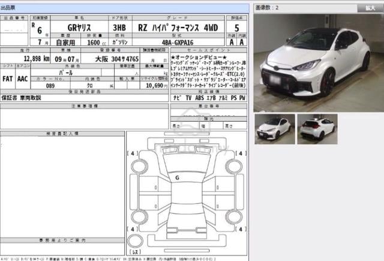Select the front-view thumbnail image

pyautogui.click(x=275, y=129)
